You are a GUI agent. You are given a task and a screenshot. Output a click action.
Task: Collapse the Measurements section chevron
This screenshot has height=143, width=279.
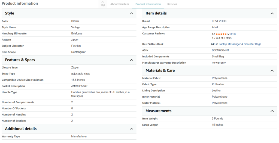coord(272,111)
